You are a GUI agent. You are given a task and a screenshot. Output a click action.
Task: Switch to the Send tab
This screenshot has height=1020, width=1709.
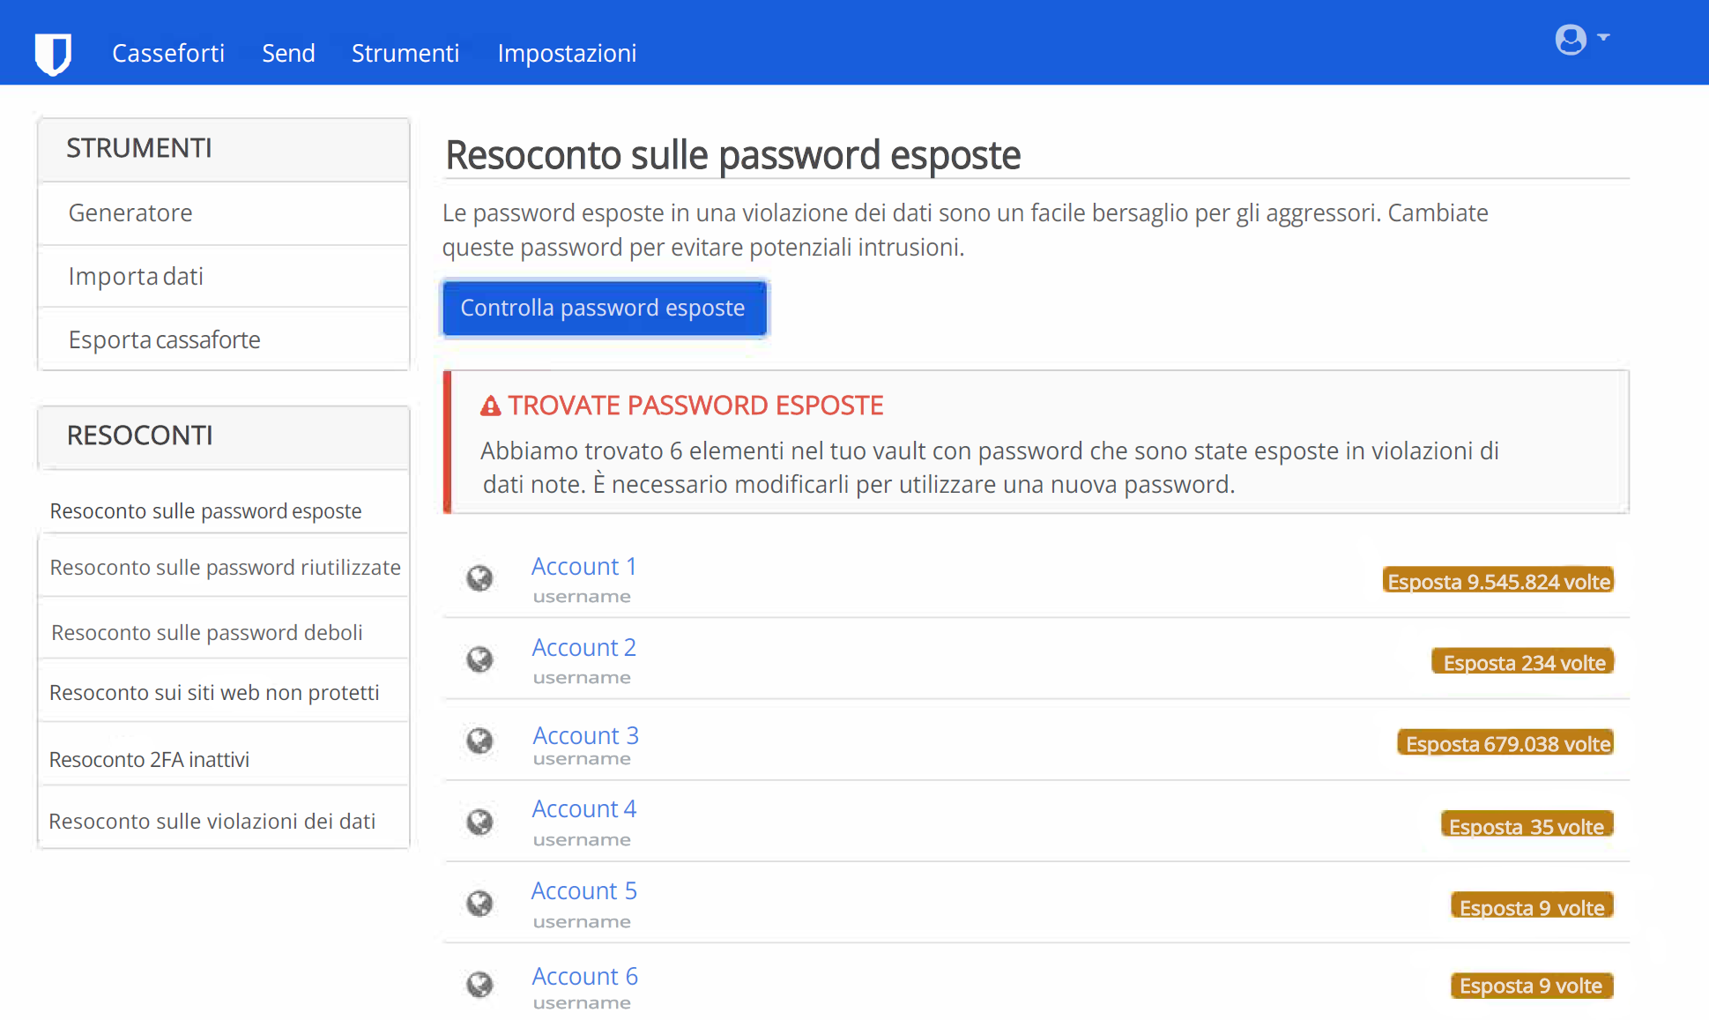click(x=288, y=53)
